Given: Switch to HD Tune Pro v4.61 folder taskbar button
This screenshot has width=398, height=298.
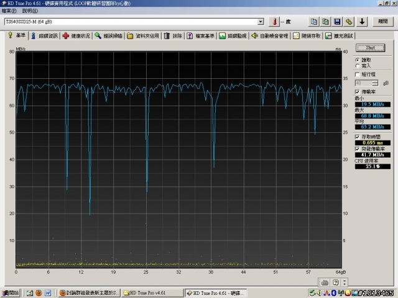Looking at the screenshot, I should (x=152, y=293).
